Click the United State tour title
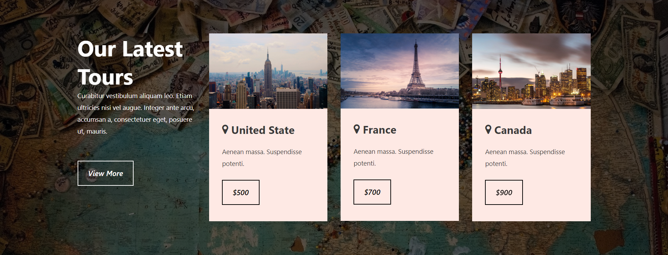 point(263,130)
